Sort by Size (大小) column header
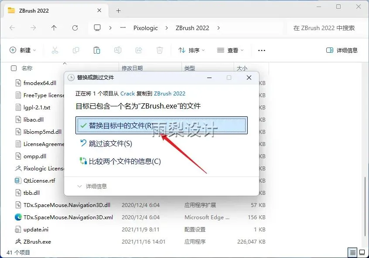 click(242, 68)
